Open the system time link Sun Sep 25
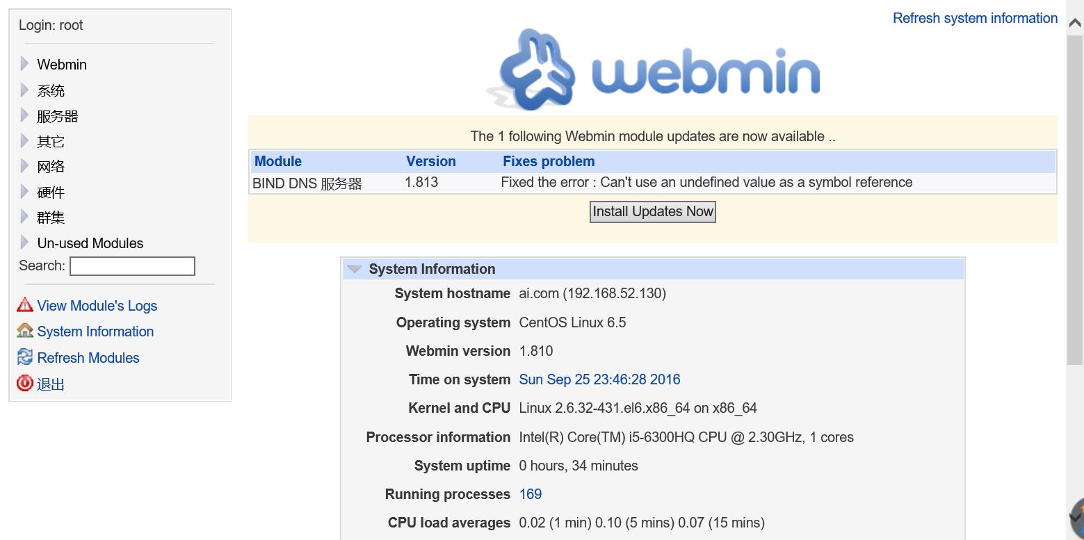Screen dimensions: 1084x540 click(x=599, y=379)
